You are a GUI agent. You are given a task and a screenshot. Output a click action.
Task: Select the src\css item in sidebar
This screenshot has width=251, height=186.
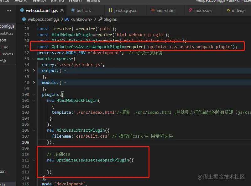8,54
